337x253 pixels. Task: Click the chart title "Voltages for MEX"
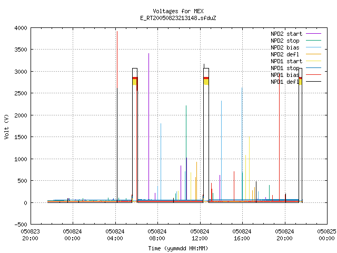point(178,11)
